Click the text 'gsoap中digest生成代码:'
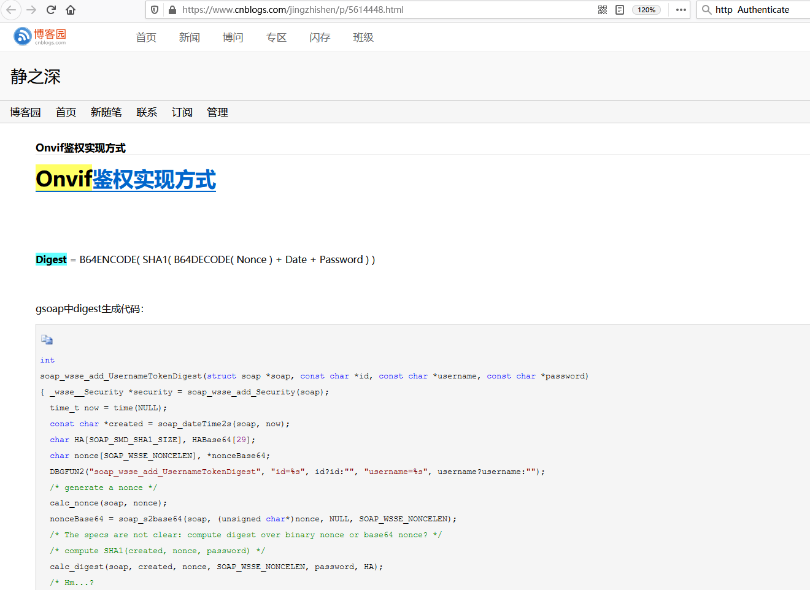This screenshot has height=590, width=810. [90, 308]
